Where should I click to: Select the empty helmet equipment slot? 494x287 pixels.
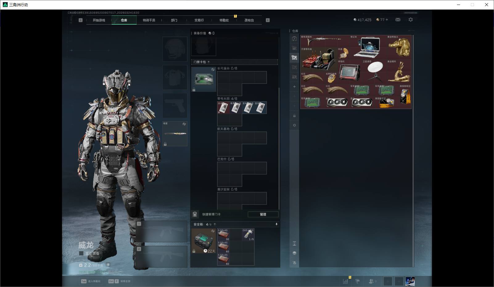click(175, 49)
